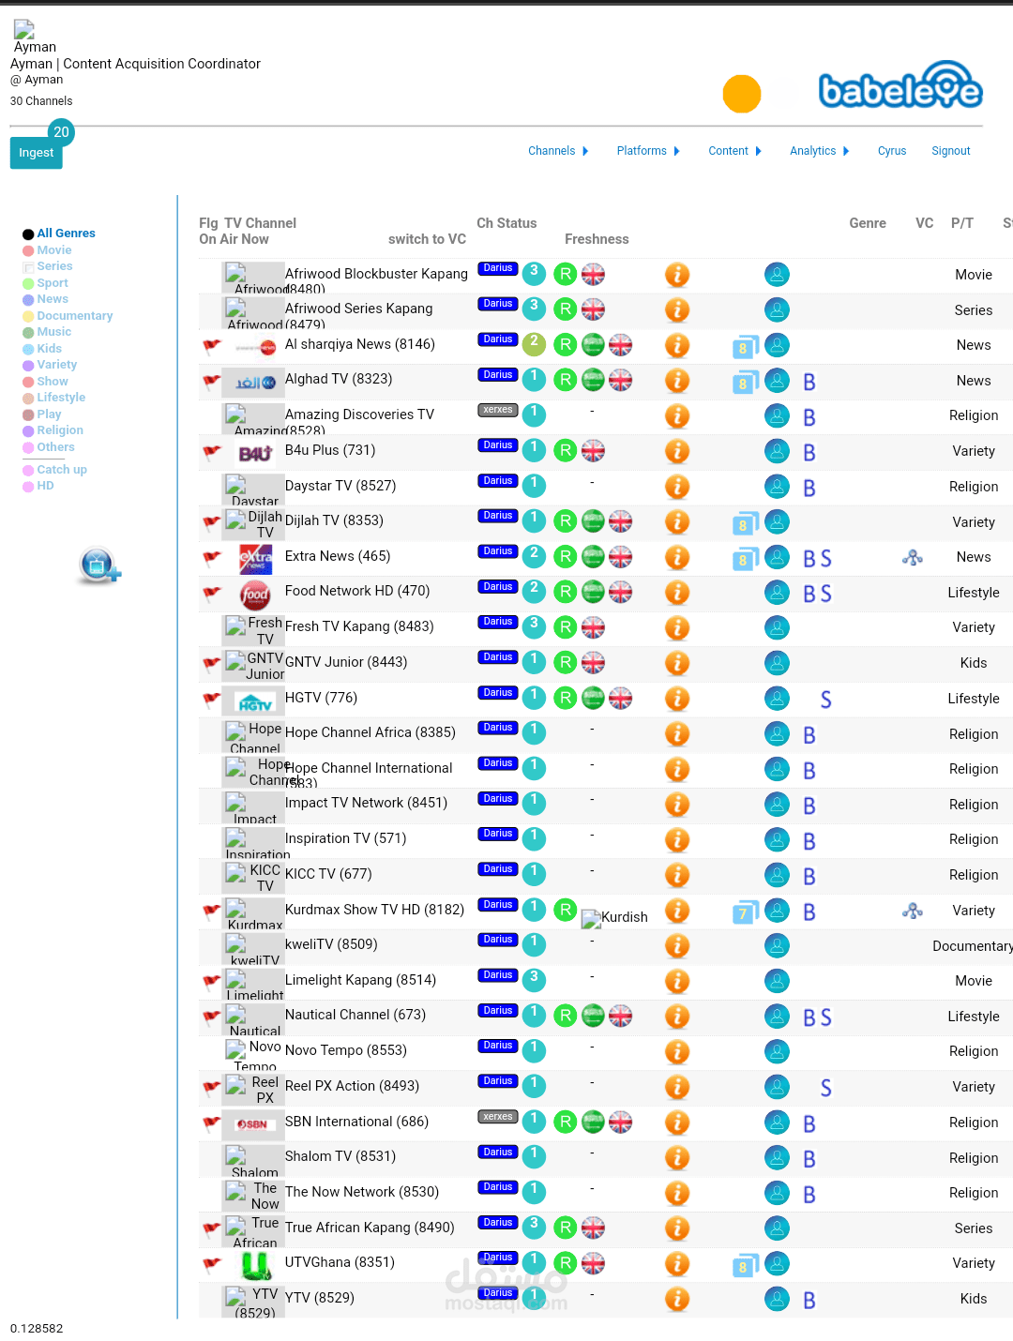The image size is (1013, 1341).
Task: Open the Cyrus menu item
Action: pos(892,151)
